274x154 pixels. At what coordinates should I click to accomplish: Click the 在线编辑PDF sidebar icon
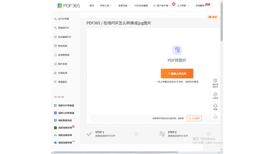coord(55,37)
